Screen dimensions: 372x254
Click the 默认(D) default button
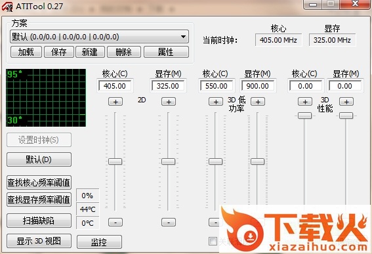[x=39, y=159]
